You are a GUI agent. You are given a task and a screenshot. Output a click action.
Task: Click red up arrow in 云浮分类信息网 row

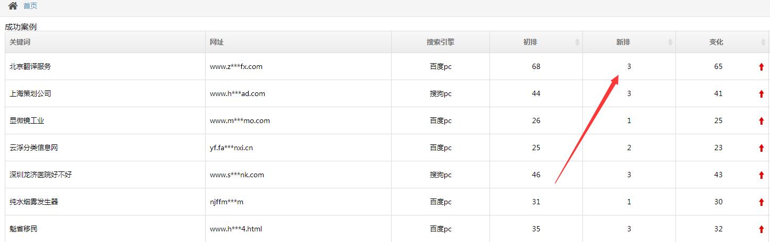(761, 148)
